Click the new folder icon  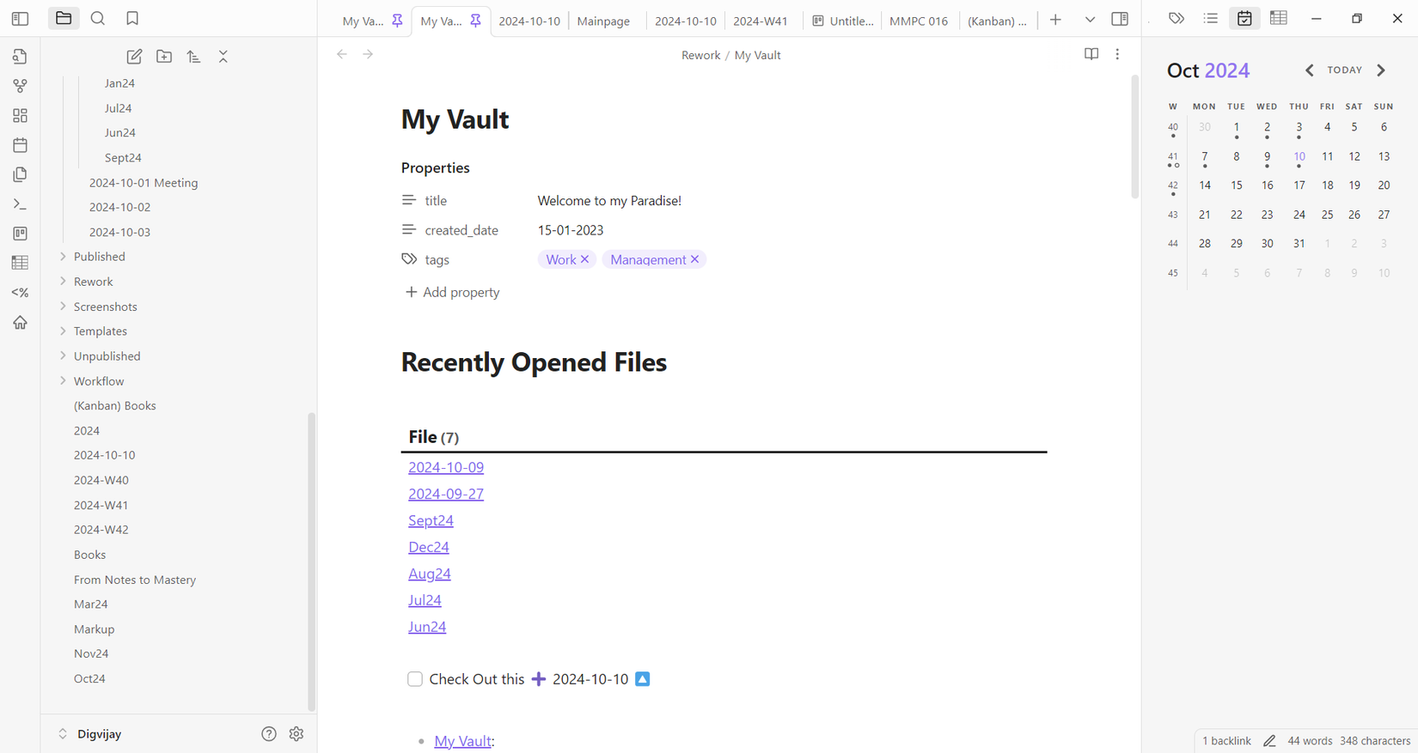[164, 57]
